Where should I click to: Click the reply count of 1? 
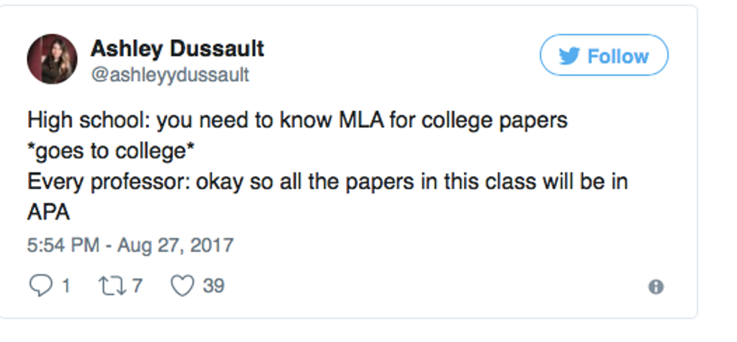tap(65, 286)
